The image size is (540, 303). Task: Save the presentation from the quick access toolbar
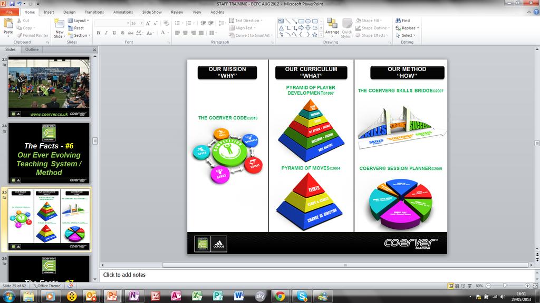(12, 4)
